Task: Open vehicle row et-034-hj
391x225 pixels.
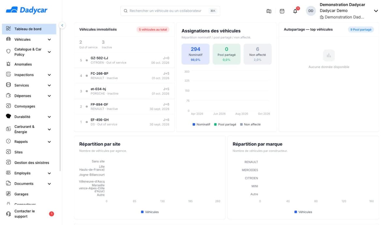Action: [124, 91]
